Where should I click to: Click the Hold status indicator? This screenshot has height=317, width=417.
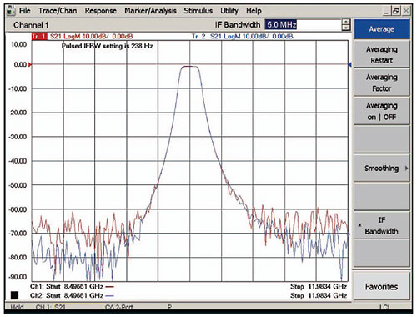coord(17,307)
